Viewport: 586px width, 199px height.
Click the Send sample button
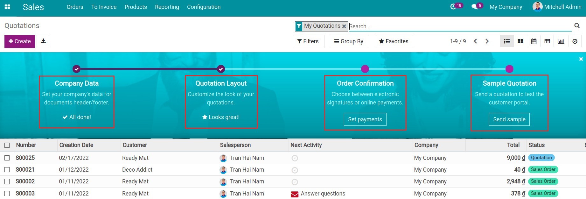(509, 119)
